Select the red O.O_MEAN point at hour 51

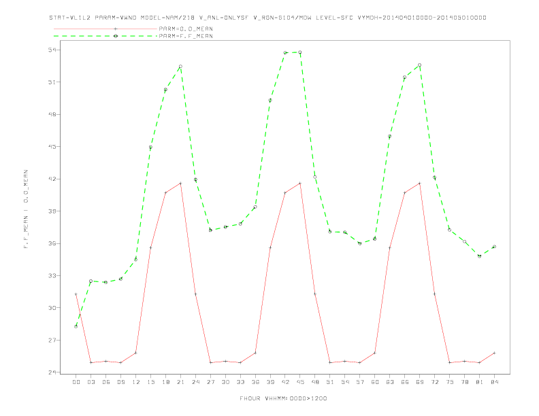pyautogui.click(x=330, y=362)
